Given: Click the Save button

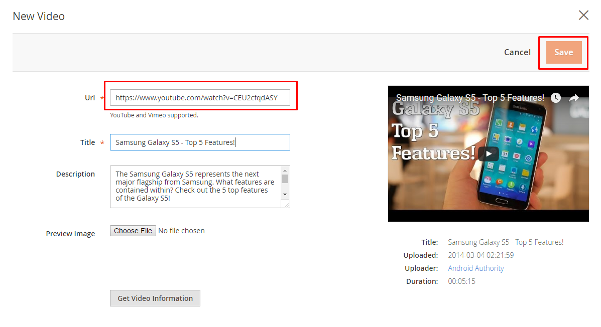Looking at the screenshot, I should point(563,52).
